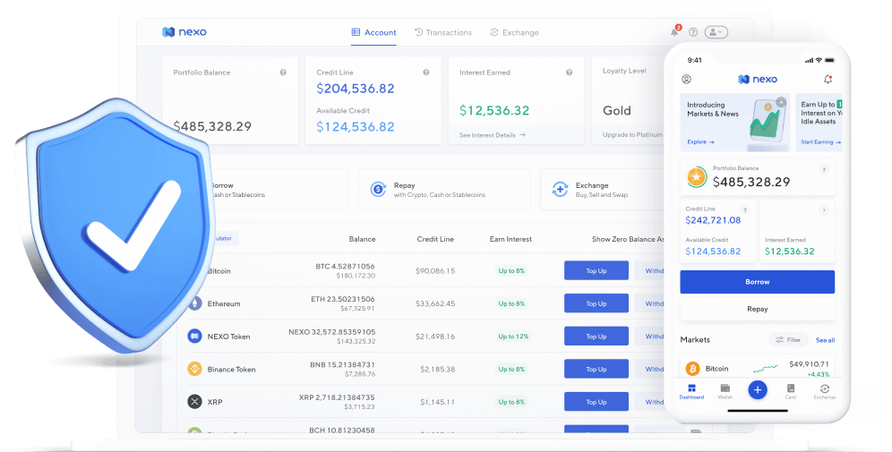Close the Introducing Markets & News banner
The width and height of the screenshot is (892, 452).
[782, 102]
